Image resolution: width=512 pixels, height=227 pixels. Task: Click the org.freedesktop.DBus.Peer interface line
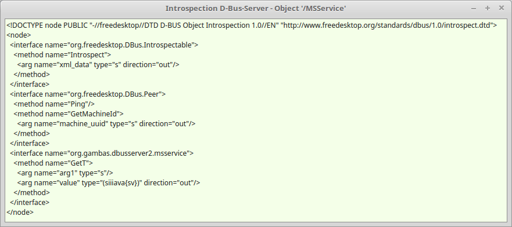[88, 94]
